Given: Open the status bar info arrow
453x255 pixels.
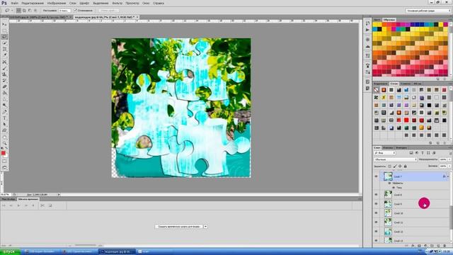Looking at the screenshot, I should 59,195.
